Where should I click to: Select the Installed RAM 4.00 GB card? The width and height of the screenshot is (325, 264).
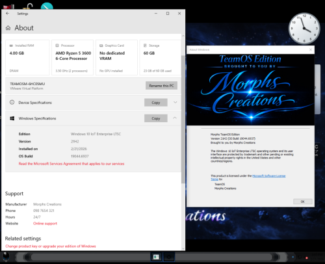27,57
